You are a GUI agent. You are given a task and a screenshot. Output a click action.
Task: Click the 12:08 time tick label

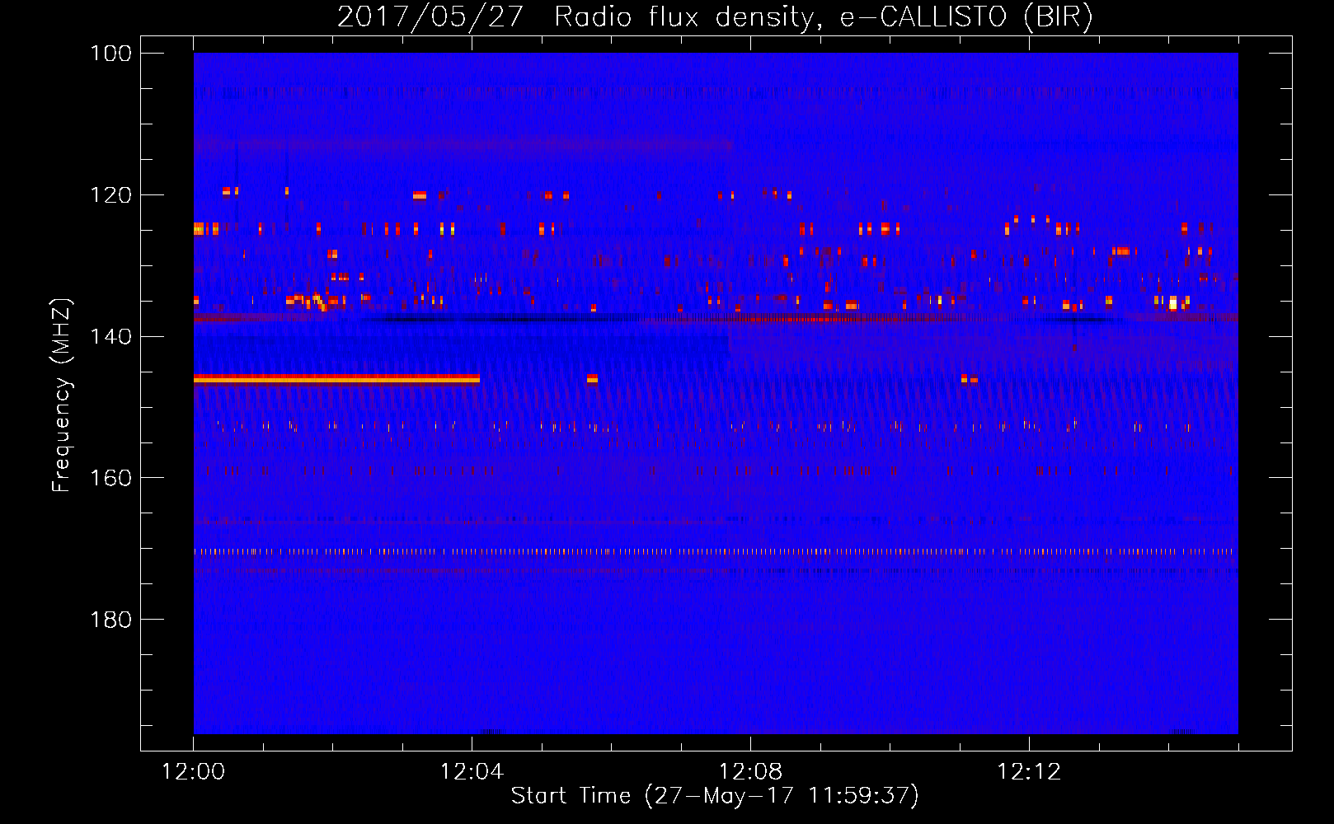750,772
